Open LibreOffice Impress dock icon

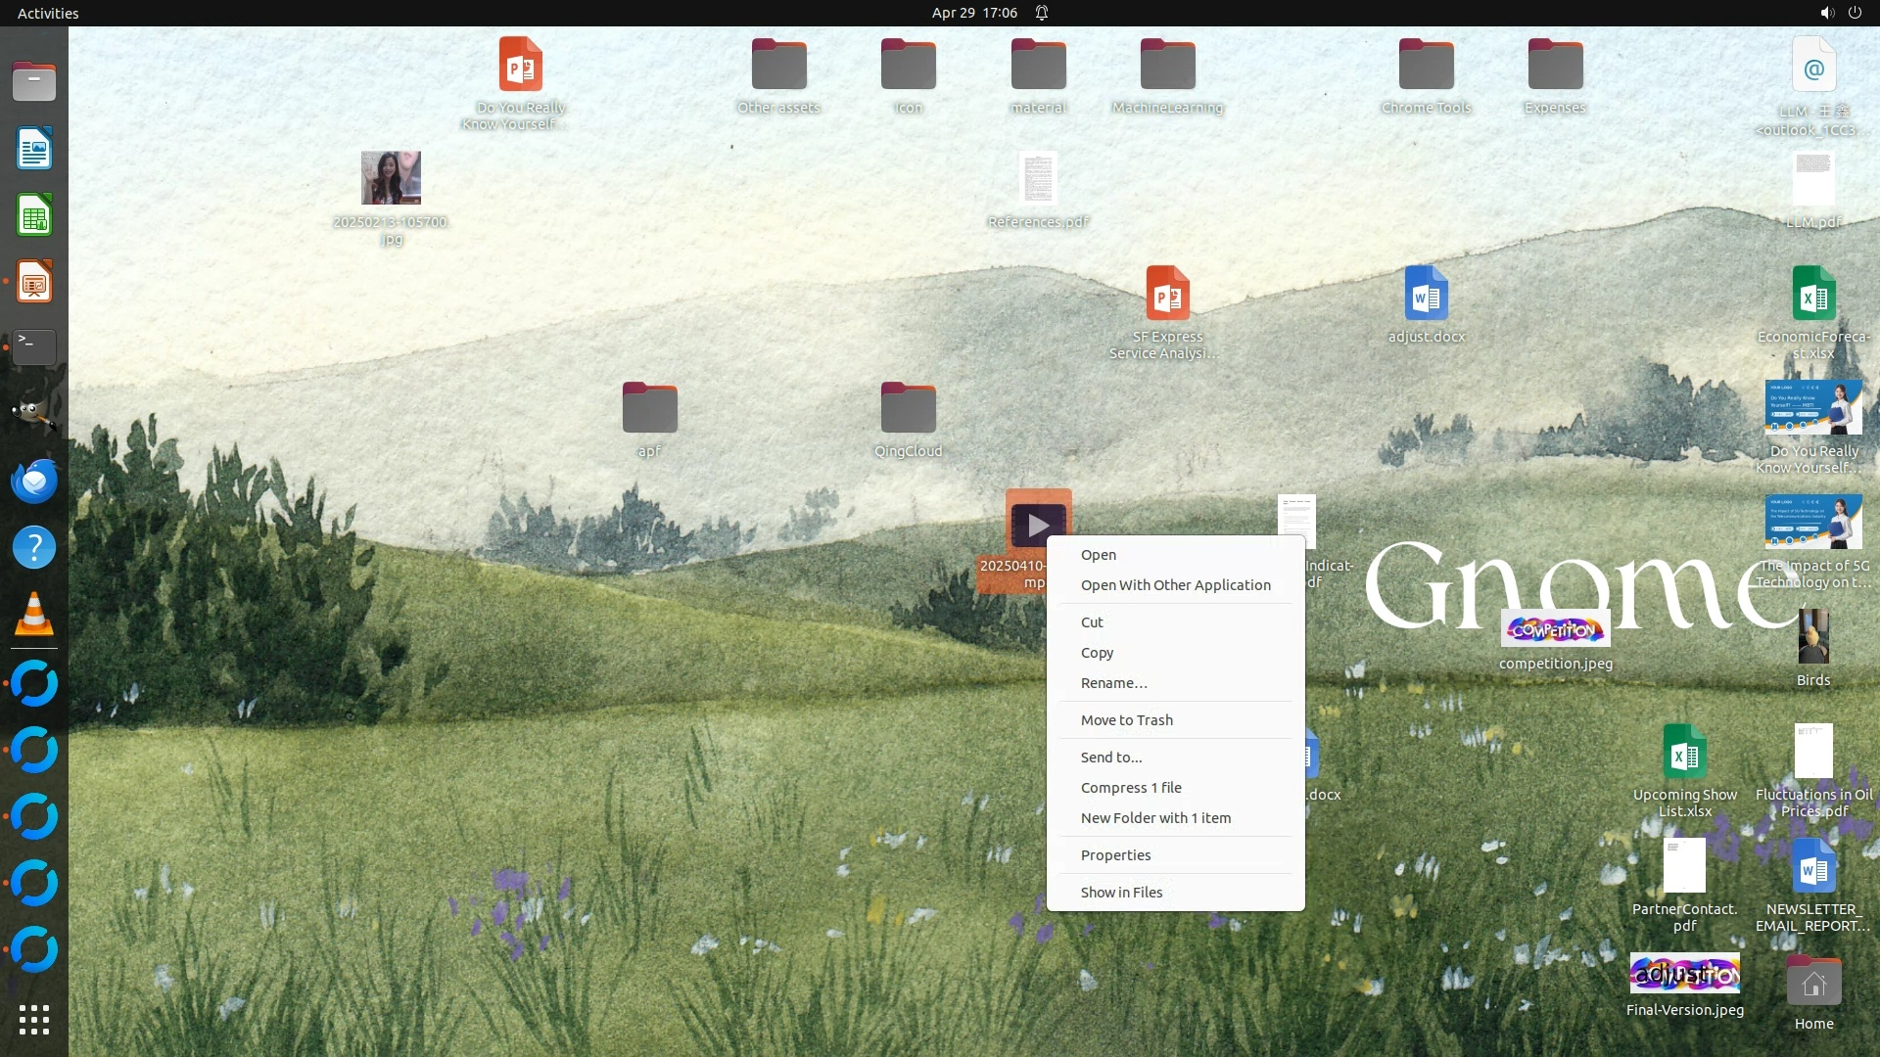[x=34, y=282]
